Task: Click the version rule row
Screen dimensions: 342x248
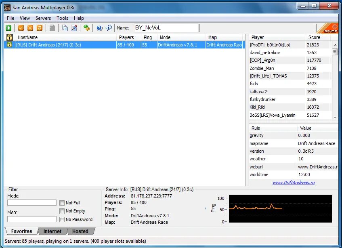Action: click(x=294, y=151)
